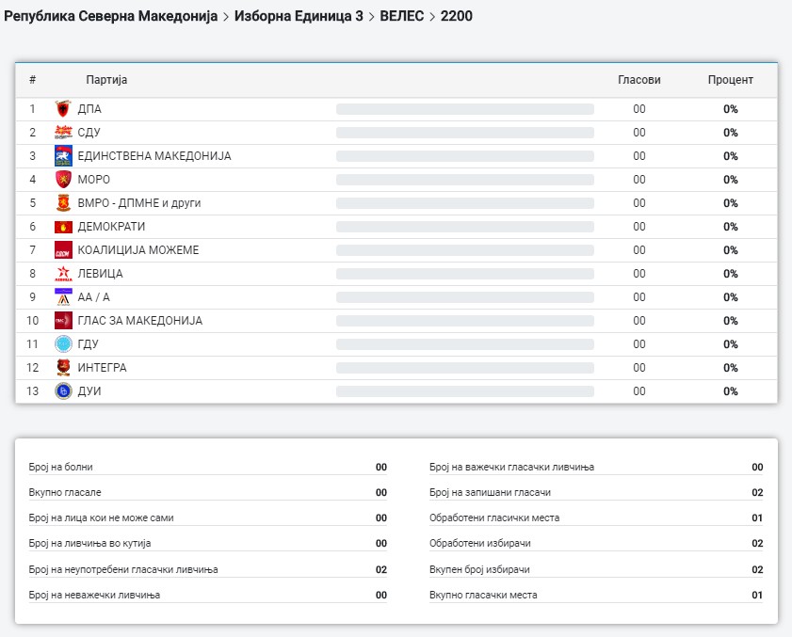Select the ЛЕВИЦА red star logo

pyautogui.click(x=63, y=274)
